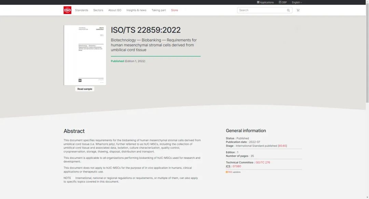Click the Applications grid icon
Viewport: 369px width, 199px height.
click(258, 2)
